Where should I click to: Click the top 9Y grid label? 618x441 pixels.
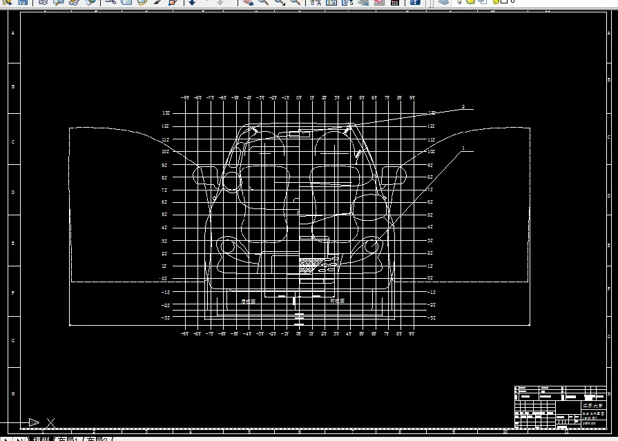click(x=412, y=98)
